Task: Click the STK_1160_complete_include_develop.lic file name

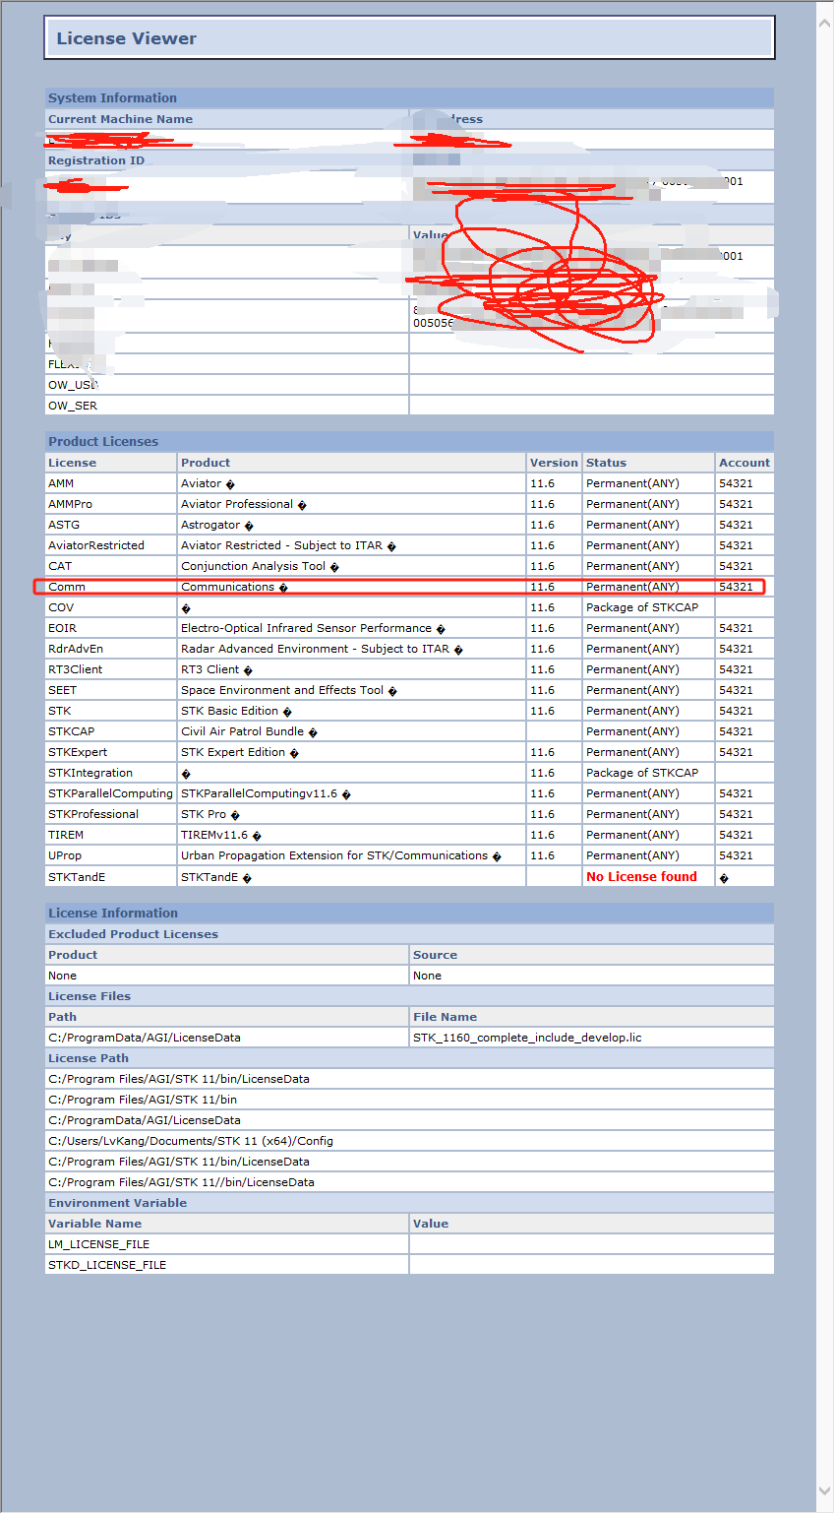Action: (x=527, y=1038)
